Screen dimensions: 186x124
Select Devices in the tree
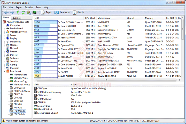[12, 55]
